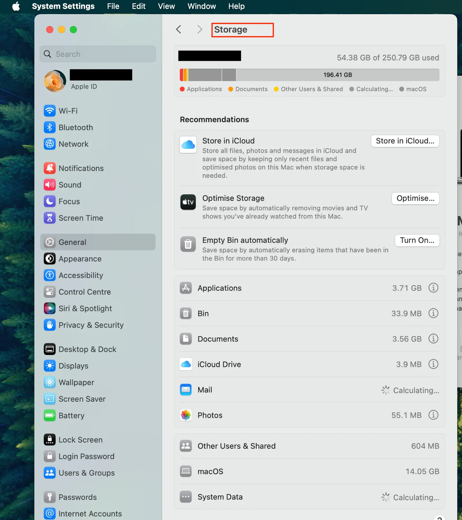Click the Wi-Fi icon in sidebar
Viewport: 462px width, 520px height.
(50, 111)
